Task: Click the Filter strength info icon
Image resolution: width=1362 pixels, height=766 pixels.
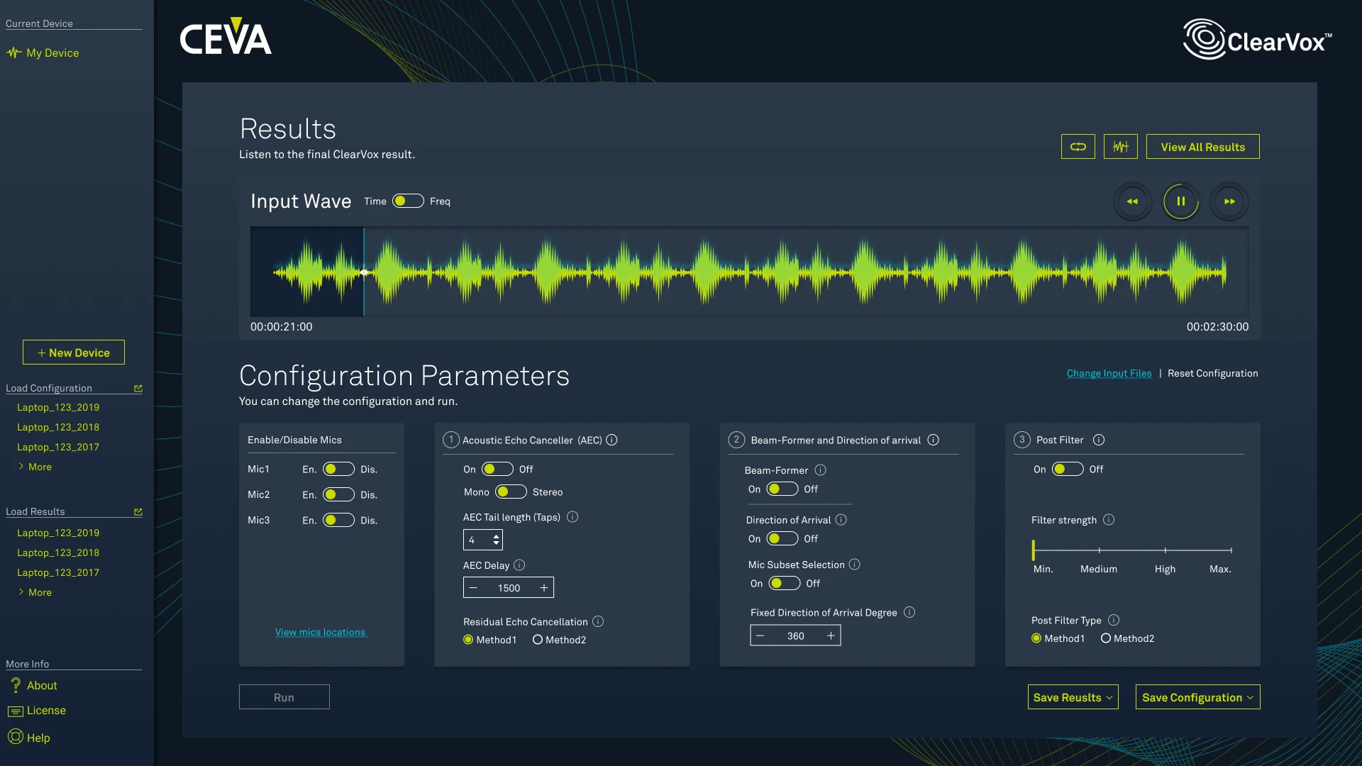Action: [x=1109, y=520]
